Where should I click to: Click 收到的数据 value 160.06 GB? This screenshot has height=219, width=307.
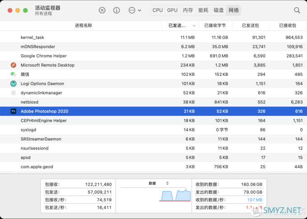251,184
